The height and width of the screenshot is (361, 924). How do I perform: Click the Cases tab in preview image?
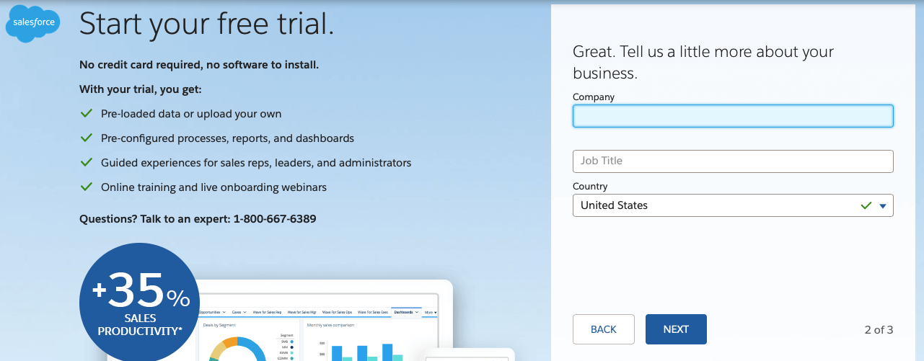click(239, 312)
